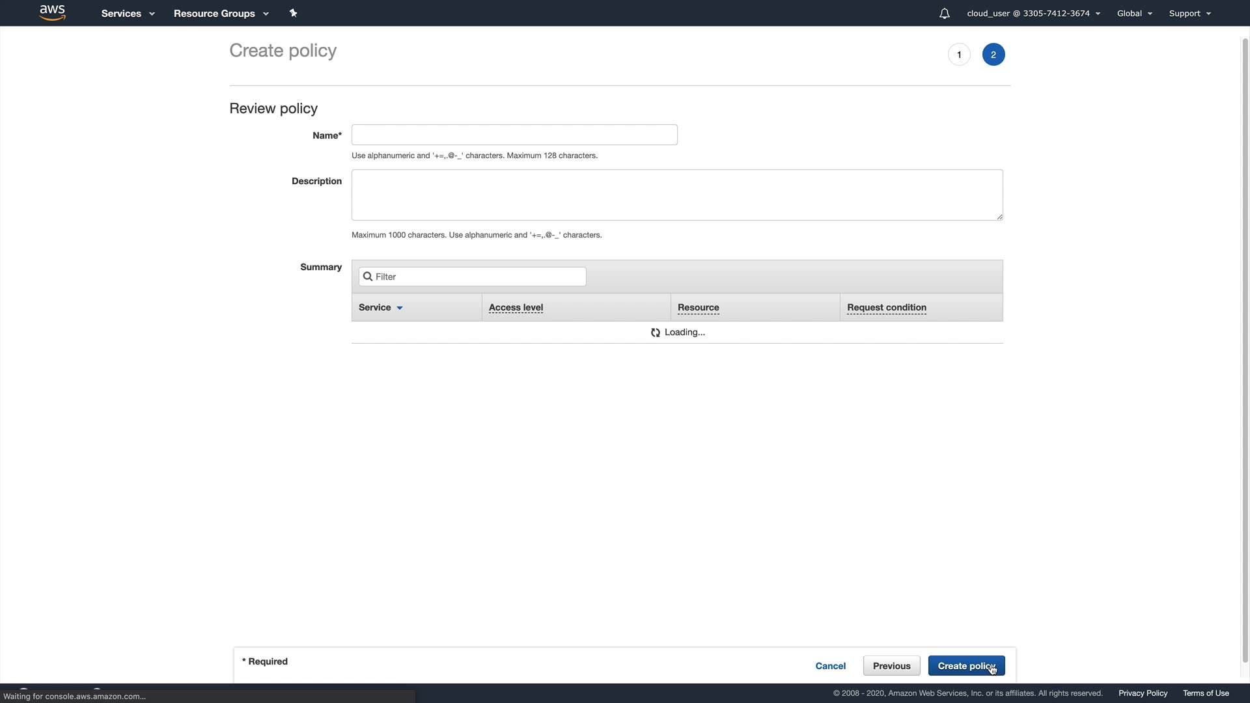Expand the cloud_user account menu
This screenshot has height=703, width=1250.
[x=1033, y=14]
